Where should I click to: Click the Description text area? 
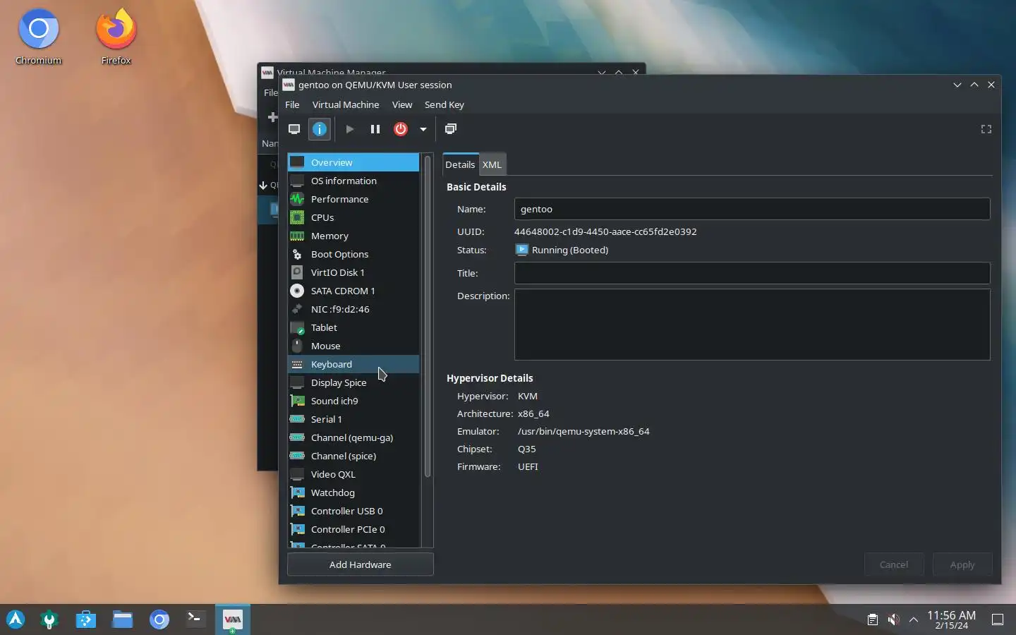(x=752, y=325)
